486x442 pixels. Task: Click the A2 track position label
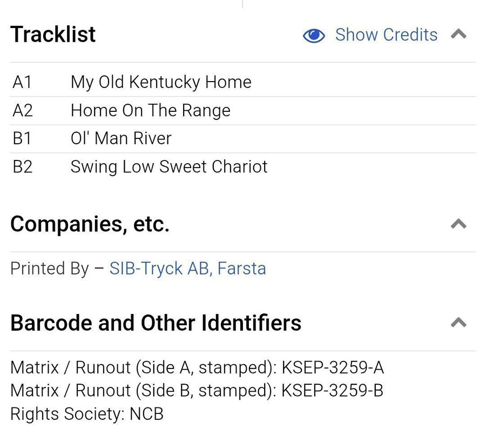pos(23,110)
